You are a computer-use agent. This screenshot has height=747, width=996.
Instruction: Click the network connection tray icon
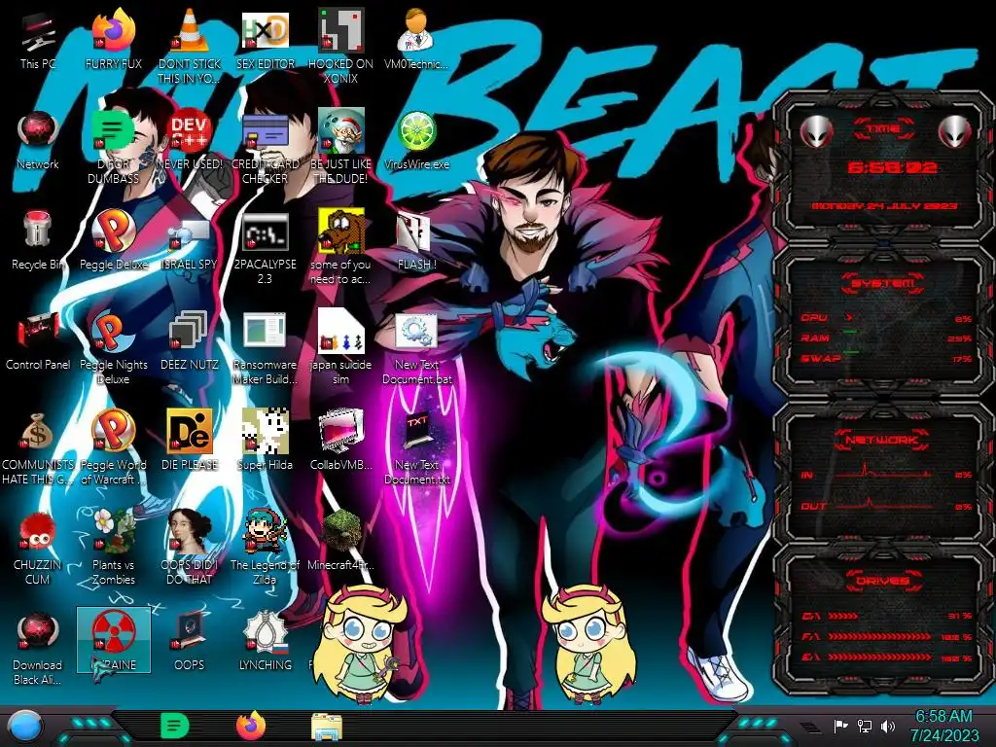tap(865, 726)
